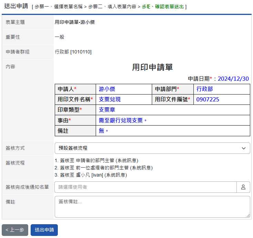Grab the textarea resize handle corner
The image size is (253, 238).
tap(248, 216)
